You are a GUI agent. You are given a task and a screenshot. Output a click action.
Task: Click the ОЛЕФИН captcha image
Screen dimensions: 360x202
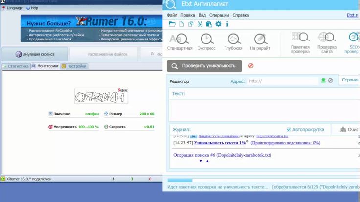tap(101, 96)
